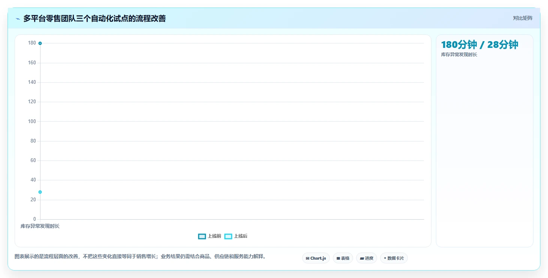Toggle the 上线后 legend item
Screen dimensions: 548x278
(x=236, y=236)
